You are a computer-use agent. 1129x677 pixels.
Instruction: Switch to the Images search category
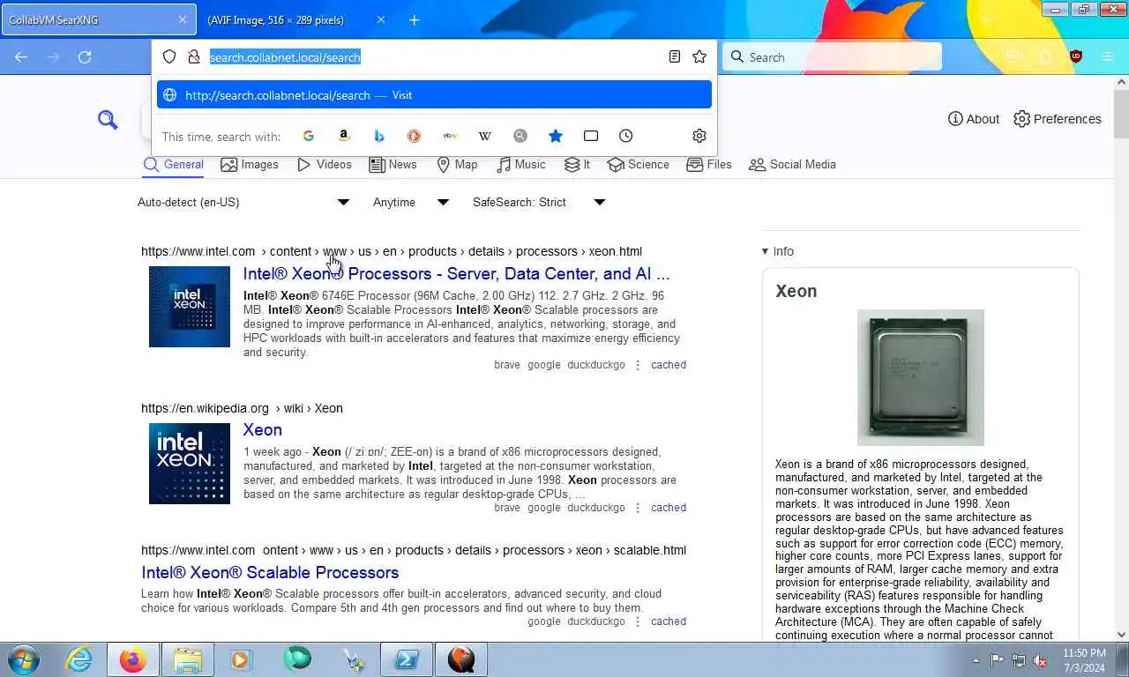250,165
